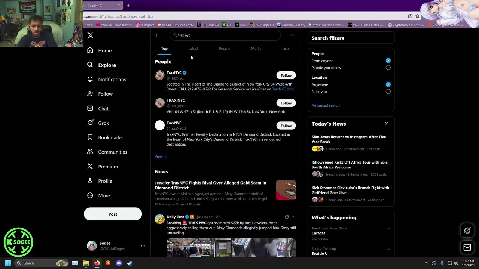479x269 pixels.
Task: Click the X logo at the top of the sidebar
Action: tap(90, 35)
